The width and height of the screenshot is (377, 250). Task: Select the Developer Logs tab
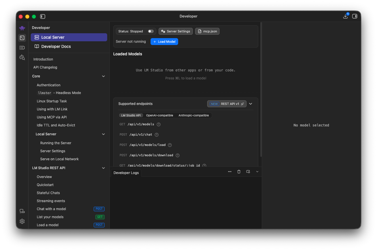click(126, 173)
